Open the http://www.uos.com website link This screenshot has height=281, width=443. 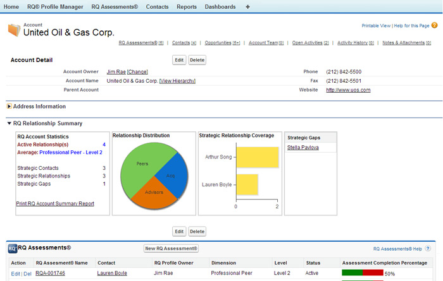pos(348,90)
